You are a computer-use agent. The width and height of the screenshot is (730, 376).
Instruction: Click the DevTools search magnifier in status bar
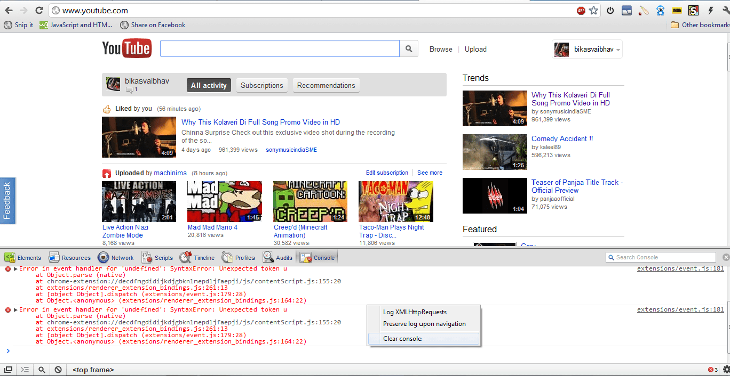click(x=42, y=370)
